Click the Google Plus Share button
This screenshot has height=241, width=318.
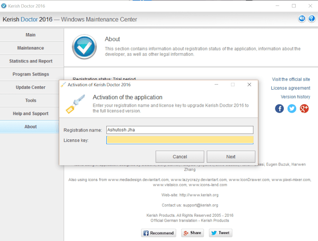pos(192,233)
